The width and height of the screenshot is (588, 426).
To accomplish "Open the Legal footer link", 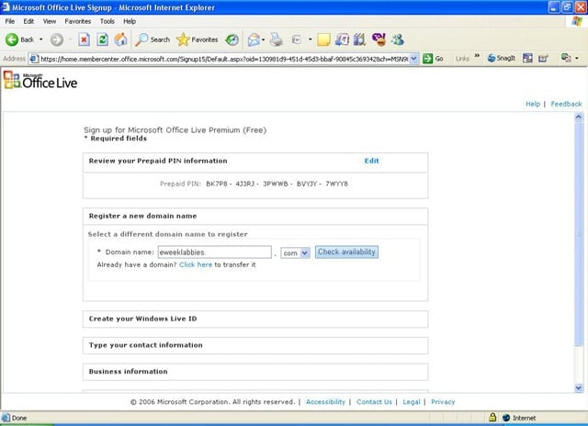I will coord(411,401).
